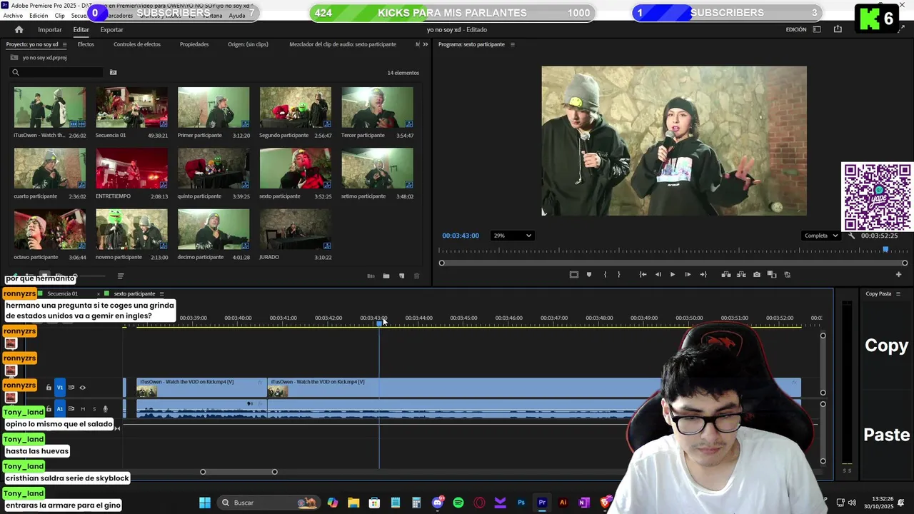Open the 29% zoom level dropdown
The image size is (914, 514).
(512, 236)
